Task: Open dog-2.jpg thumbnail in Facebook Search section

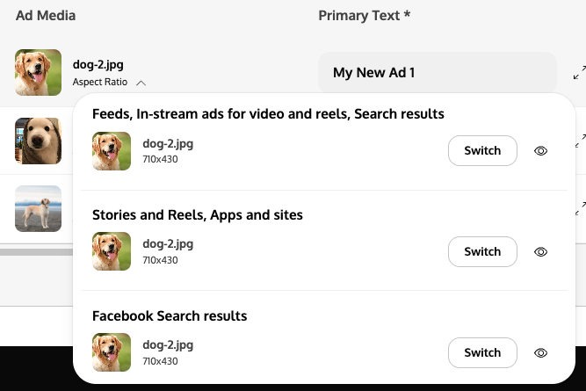Action: click(112, 352)
